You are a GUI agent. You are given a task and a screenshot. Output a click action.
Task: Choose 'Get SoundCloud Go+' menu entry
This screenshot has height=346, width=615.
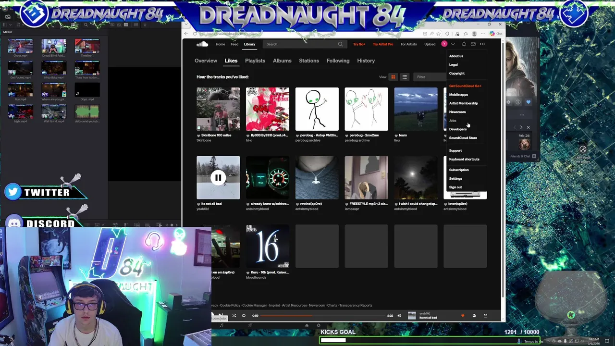point(465,86)
